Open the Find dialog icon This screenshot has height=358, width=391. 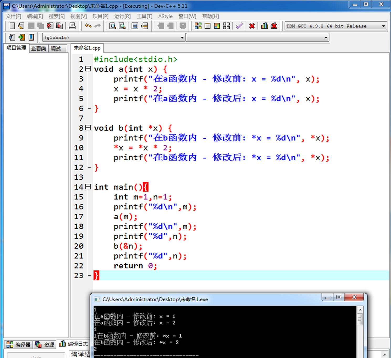point(113,26)
